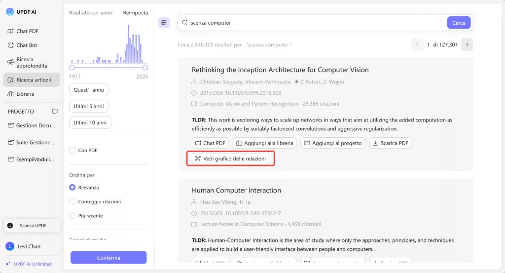
Task: Select Più recente sort option
Action: point(72,216)
